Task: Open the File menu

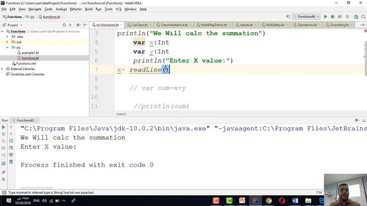Action: (x=4, y=9)
